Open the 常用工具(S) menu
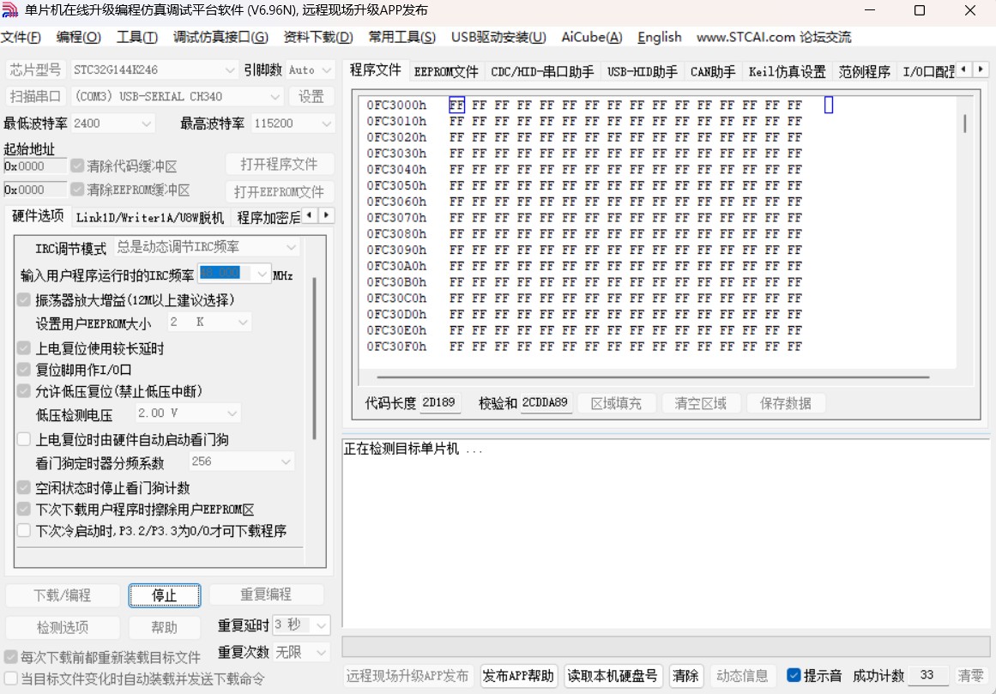Screen dimensions: 996x694 coord(401,38)
